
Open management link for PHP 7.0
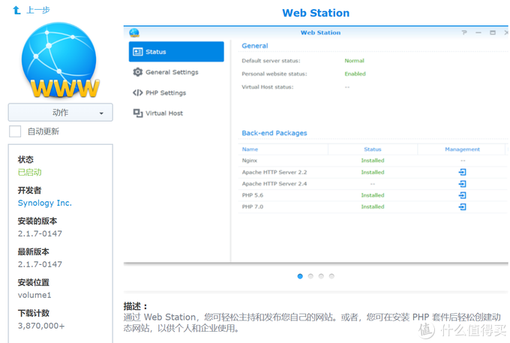[x=462, y=206]
